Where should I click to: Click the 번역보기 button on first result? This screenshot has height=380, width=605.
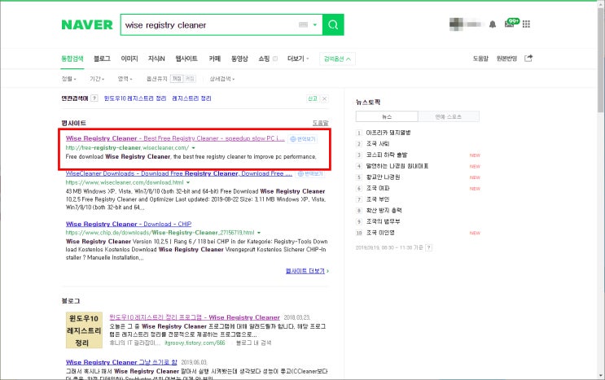tap(303, 139)
